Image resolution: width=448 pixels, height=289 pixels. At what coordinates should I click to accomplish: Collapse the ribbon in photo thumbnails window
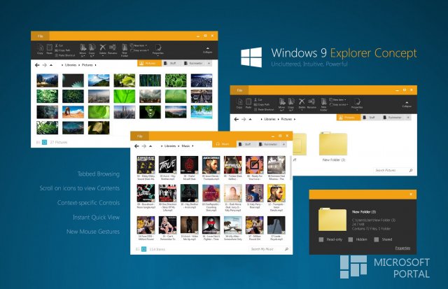pos(208,50)
